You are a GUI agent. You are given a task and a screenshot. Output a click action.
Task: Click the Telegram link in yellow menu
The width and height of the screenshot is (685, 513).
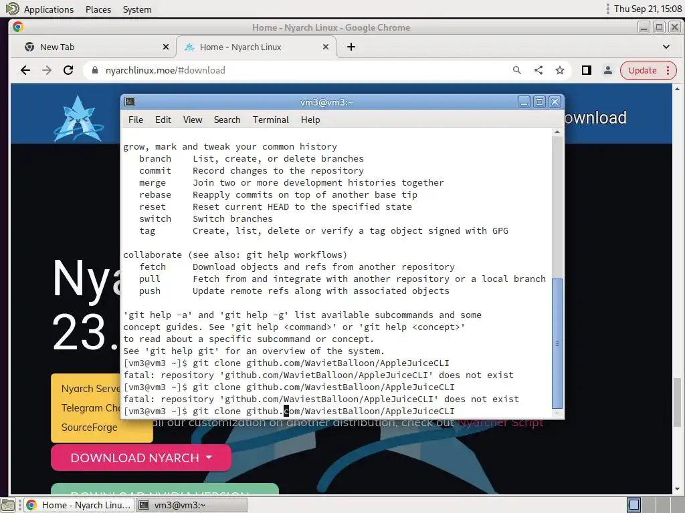pyautogui.click(x=90, y=408)
